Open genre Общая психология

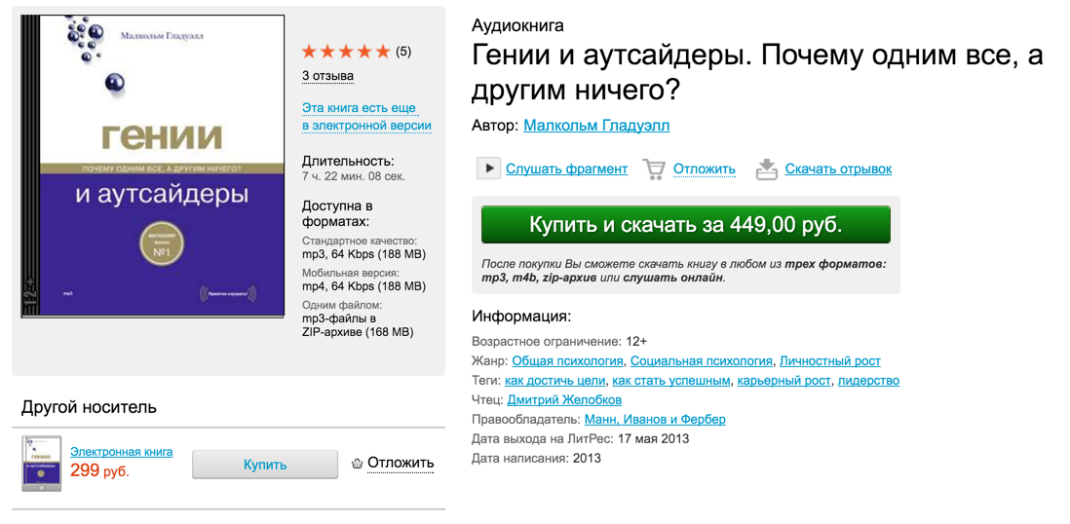pyautogui.click(x=568, y=361)
